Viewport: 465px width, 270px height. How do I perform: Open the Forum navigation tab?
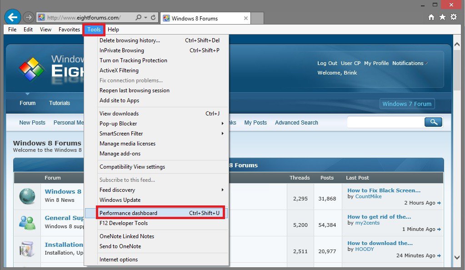click(28, 103)
